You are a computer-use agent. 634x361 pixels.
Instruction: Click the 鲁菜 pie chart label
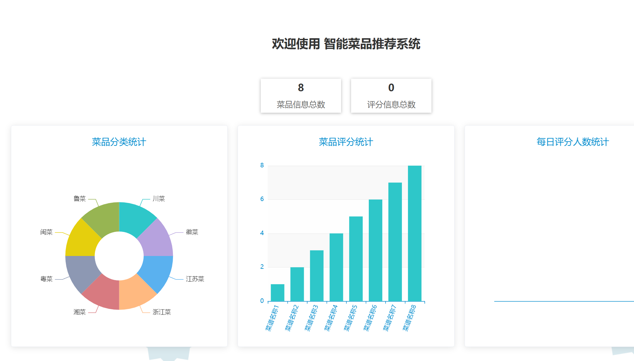tap(80, 198)
